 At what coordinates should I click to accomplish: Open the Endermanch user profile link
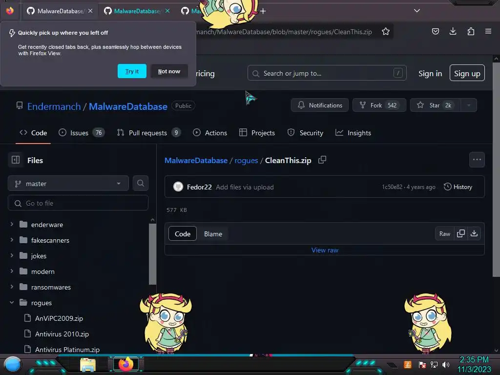pos(54,106)
